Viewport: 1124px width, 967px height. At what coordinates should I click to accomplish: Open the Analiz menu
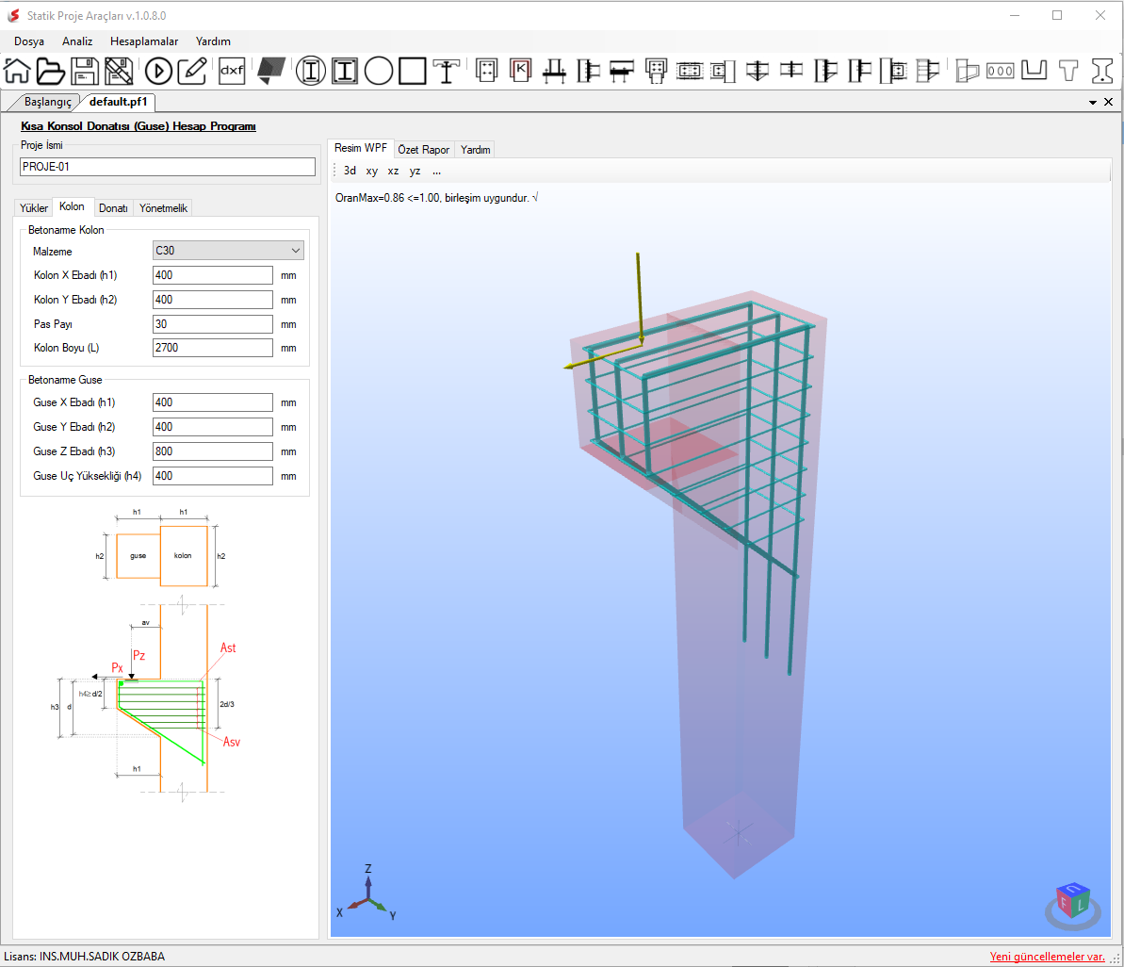click(77, 41)
